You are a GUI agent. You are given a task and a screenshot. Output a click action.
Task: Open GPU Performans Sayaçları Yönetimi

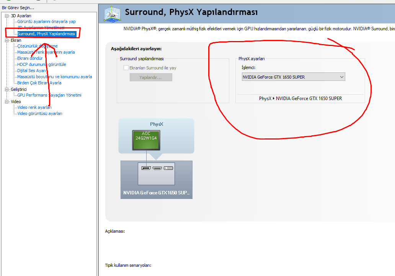(x=49, y=95)
